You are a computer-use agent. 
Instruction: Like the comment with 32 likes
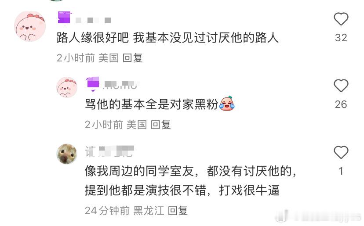point(341,19)
